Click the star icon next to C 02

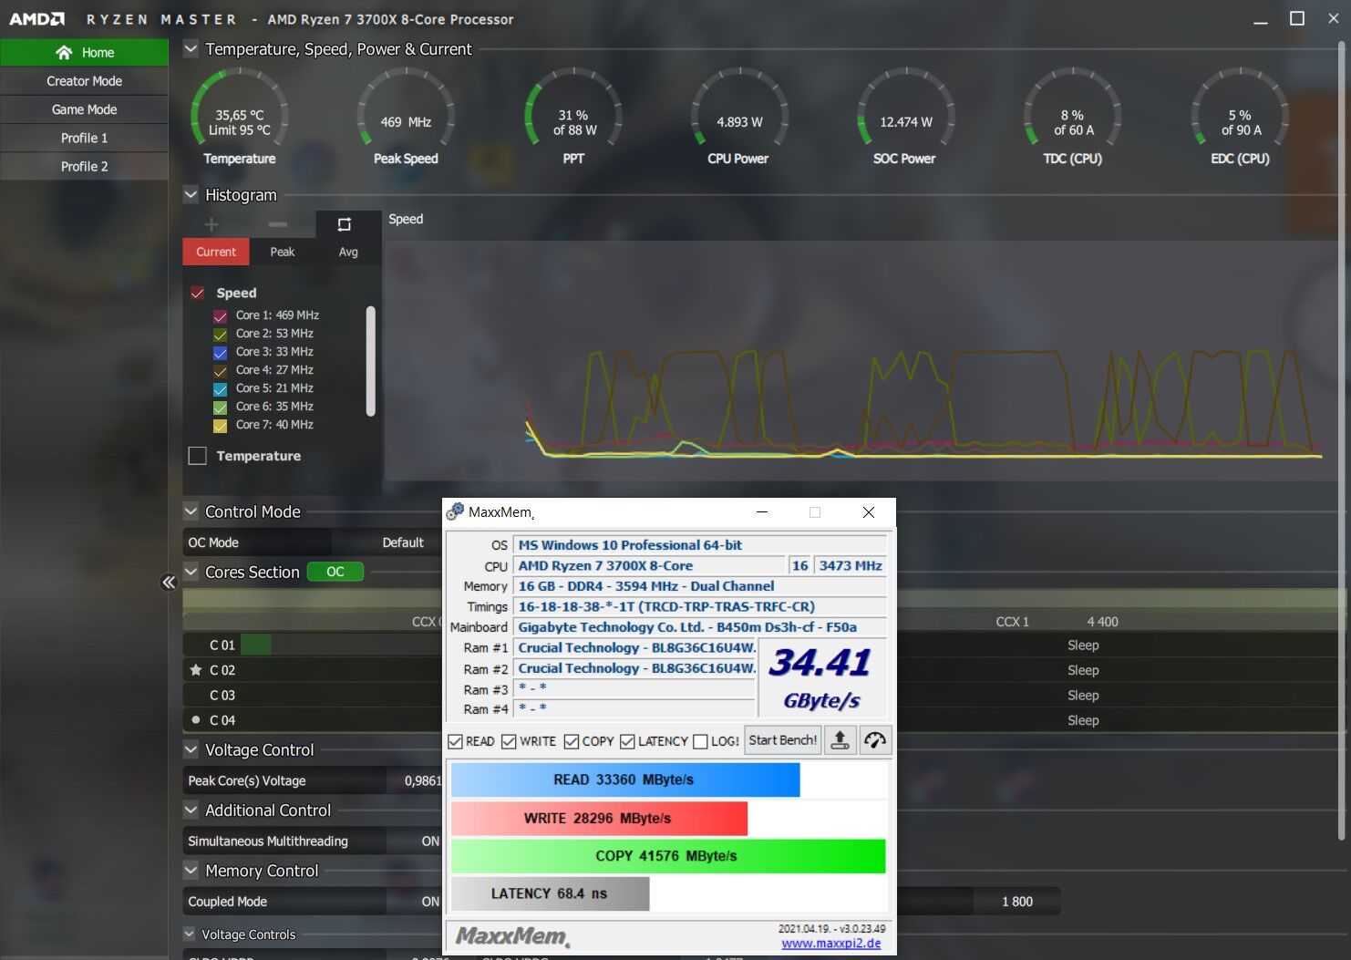coord(195,670)
